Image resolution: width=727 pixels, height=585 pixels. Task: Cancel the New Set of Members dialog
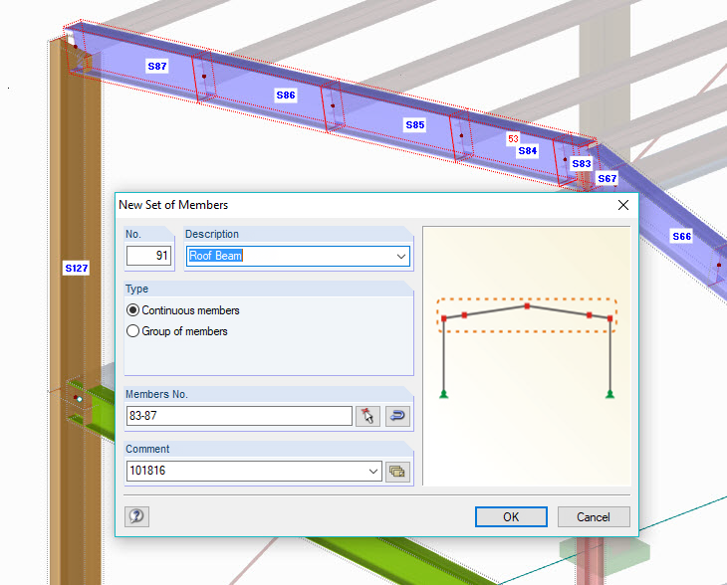click(x=594, y=517)
